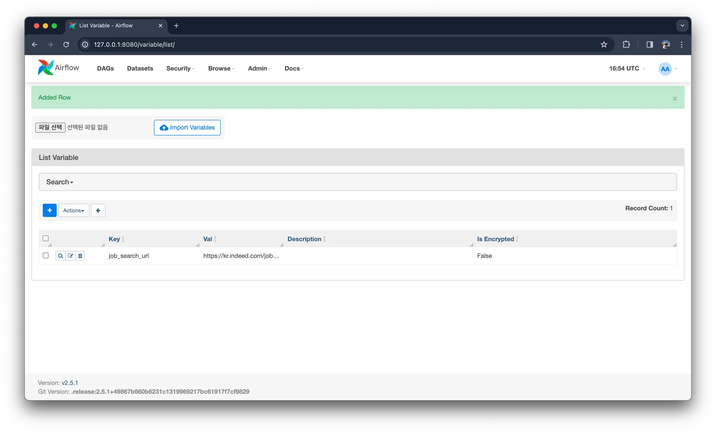716x433 pixels.
Task: Click the trash delete record icon
Action: [x=80, y=256]
